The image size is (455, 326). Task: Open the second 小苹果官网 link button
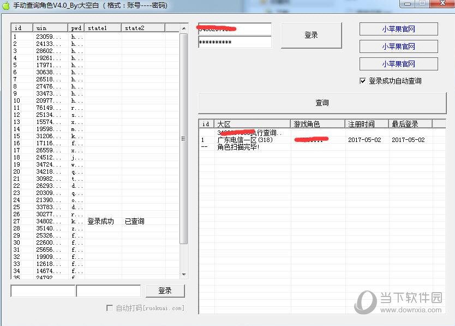click(x=398, y=46)
